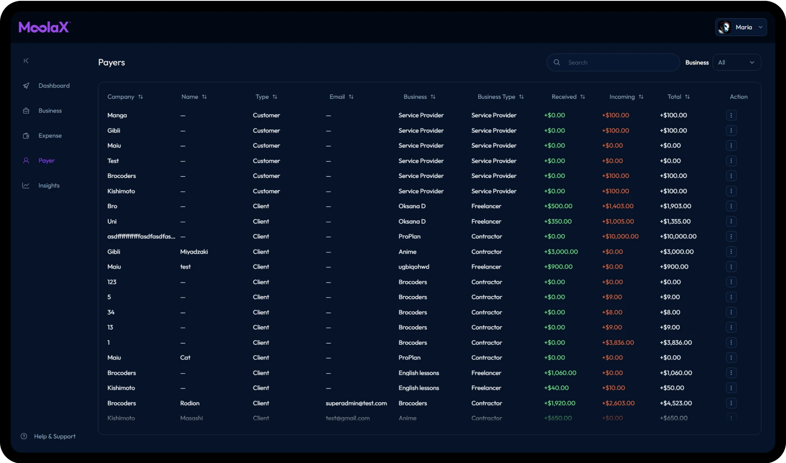786x463 pixels.
Task: Click the +$3,000.00 received amount
Action: 561,252
